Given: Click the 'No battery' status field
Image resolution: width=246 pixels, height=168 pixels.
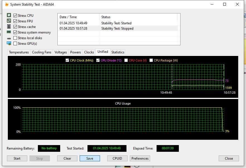Looking at the screenshot, I should tap(49, 148).
